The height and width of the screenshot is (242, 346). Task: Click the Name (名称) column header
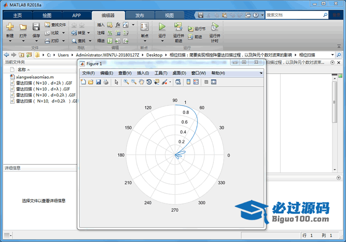pyautogui.click(x=22, y=70)
